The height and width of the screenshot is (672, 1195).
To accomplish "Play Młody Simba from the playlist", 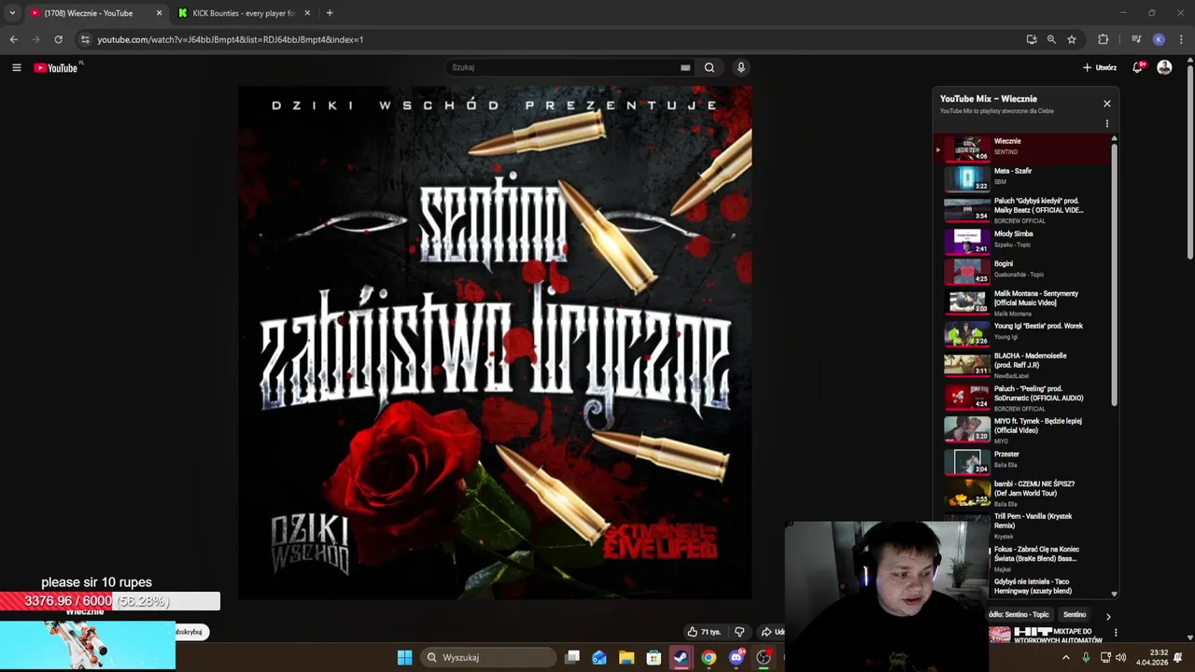I will click(x=1024, y=240).
